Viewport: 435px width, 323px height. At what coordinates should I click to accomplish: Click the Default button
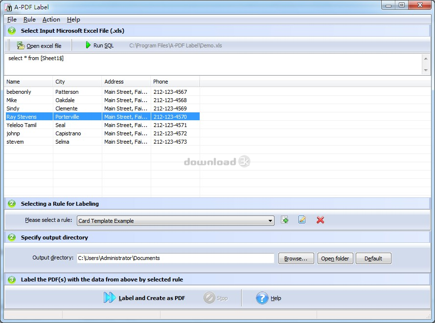tap(373, 258)
